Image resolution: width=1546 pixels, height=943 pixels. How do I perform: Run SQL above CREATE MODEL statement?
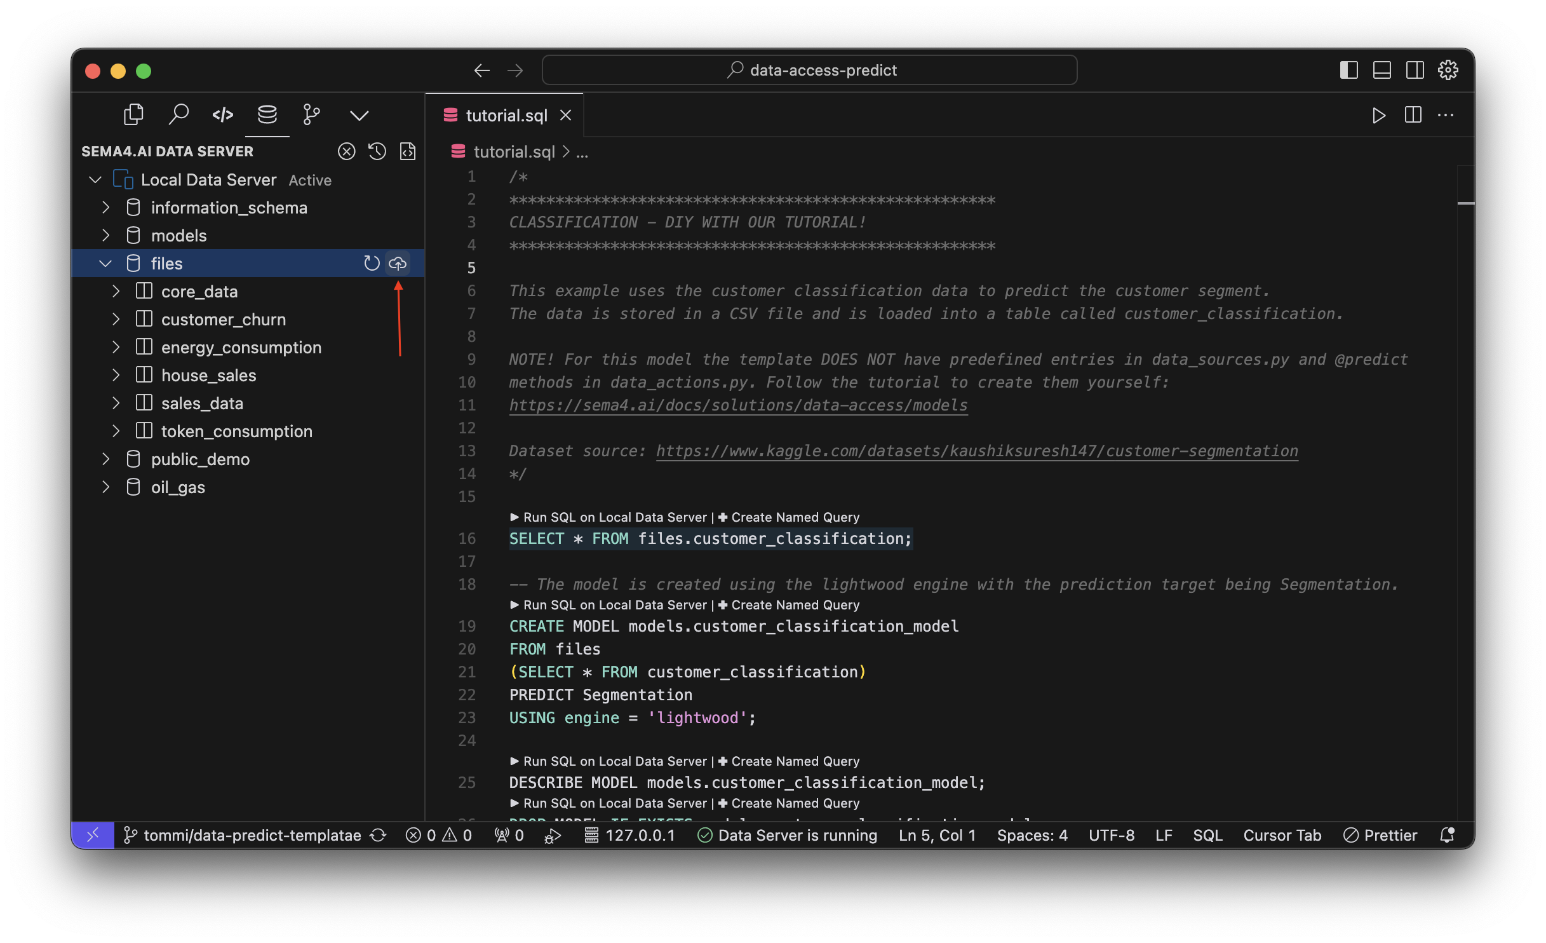coord(608,605)
